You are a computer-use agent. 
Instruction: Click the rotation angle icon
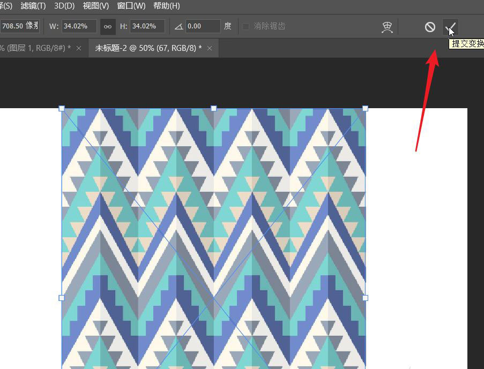point(178,27)
